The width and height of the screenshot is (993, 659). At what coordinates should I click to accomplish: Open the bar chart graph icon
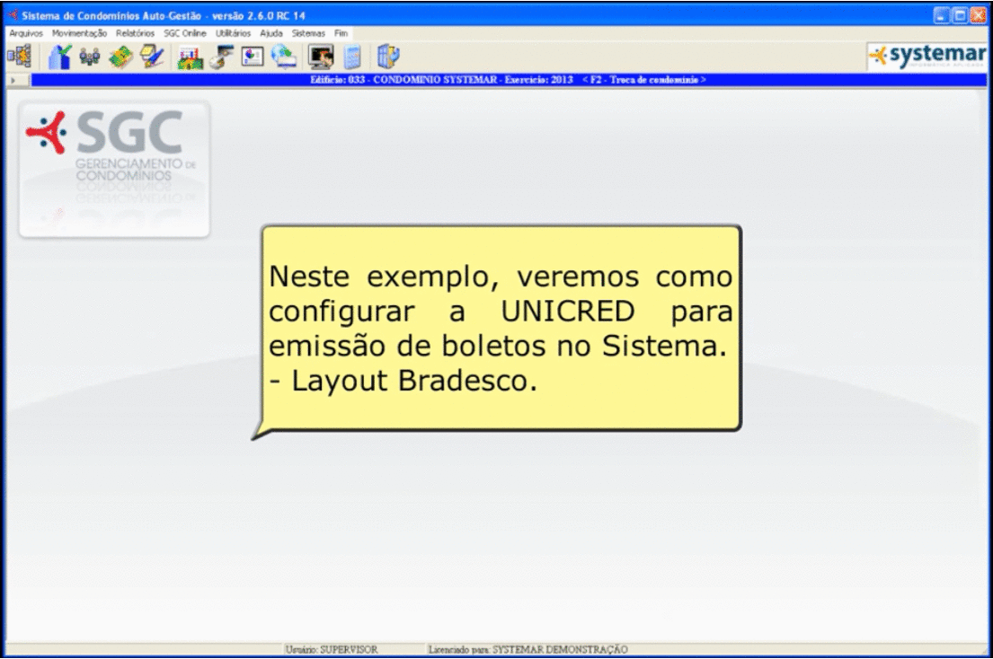point(190,57)
